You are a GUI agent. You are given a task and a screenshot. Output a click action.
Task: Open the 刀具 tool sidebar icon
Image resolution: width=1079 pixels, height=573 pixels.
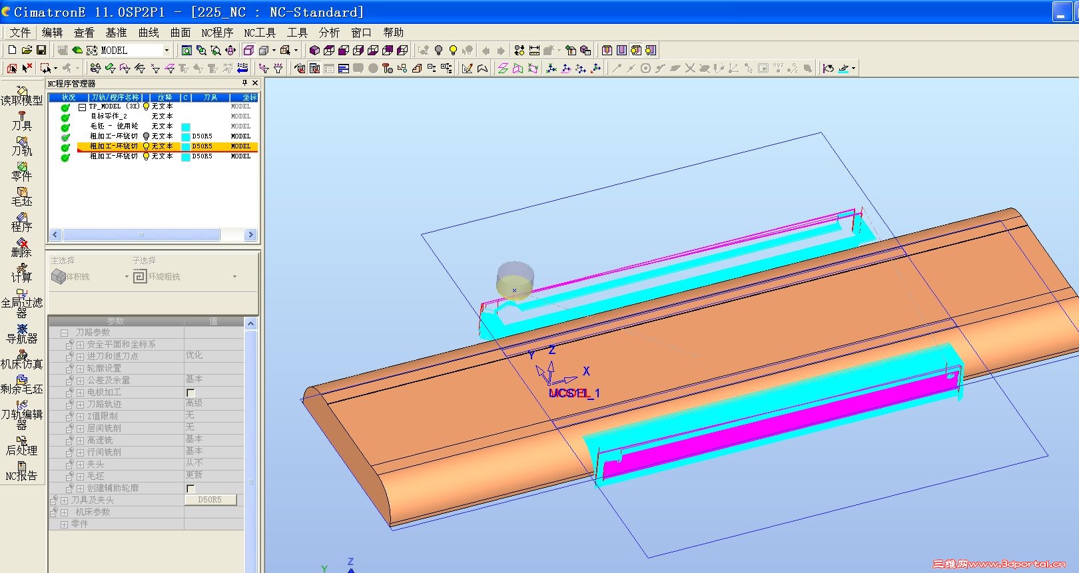[21, 121]
